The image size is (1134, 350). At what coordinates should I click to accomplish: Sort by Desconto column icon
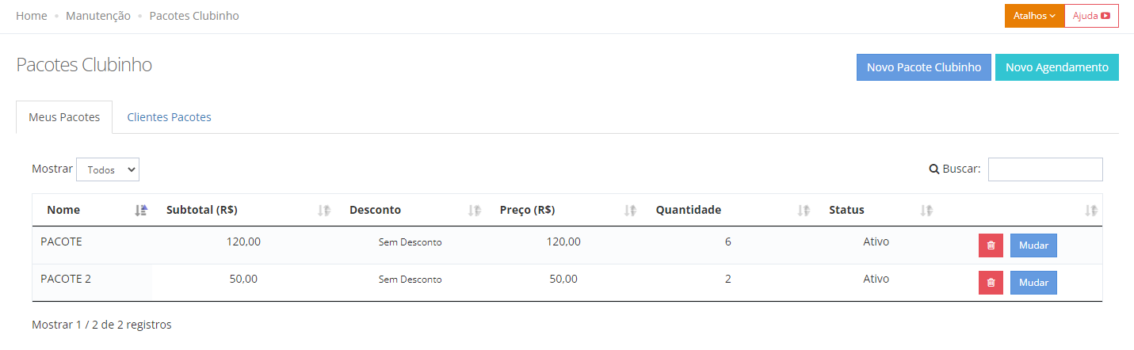point(474,211)
